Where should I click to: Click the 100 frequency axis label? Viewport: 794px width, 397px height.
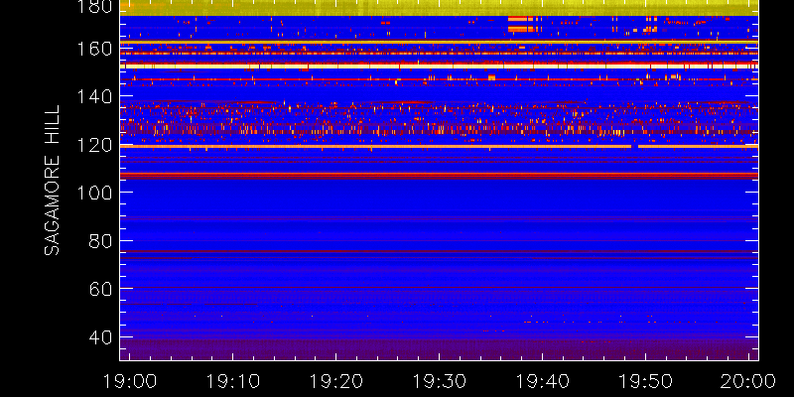click(x=94, y=193)
